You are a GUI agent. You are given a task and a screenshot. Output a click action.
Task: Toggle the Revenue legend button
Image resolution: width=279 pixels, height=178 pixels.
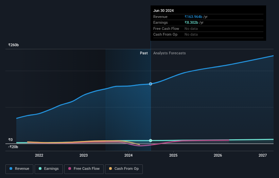pyautogui.click(x=19, y=169)
